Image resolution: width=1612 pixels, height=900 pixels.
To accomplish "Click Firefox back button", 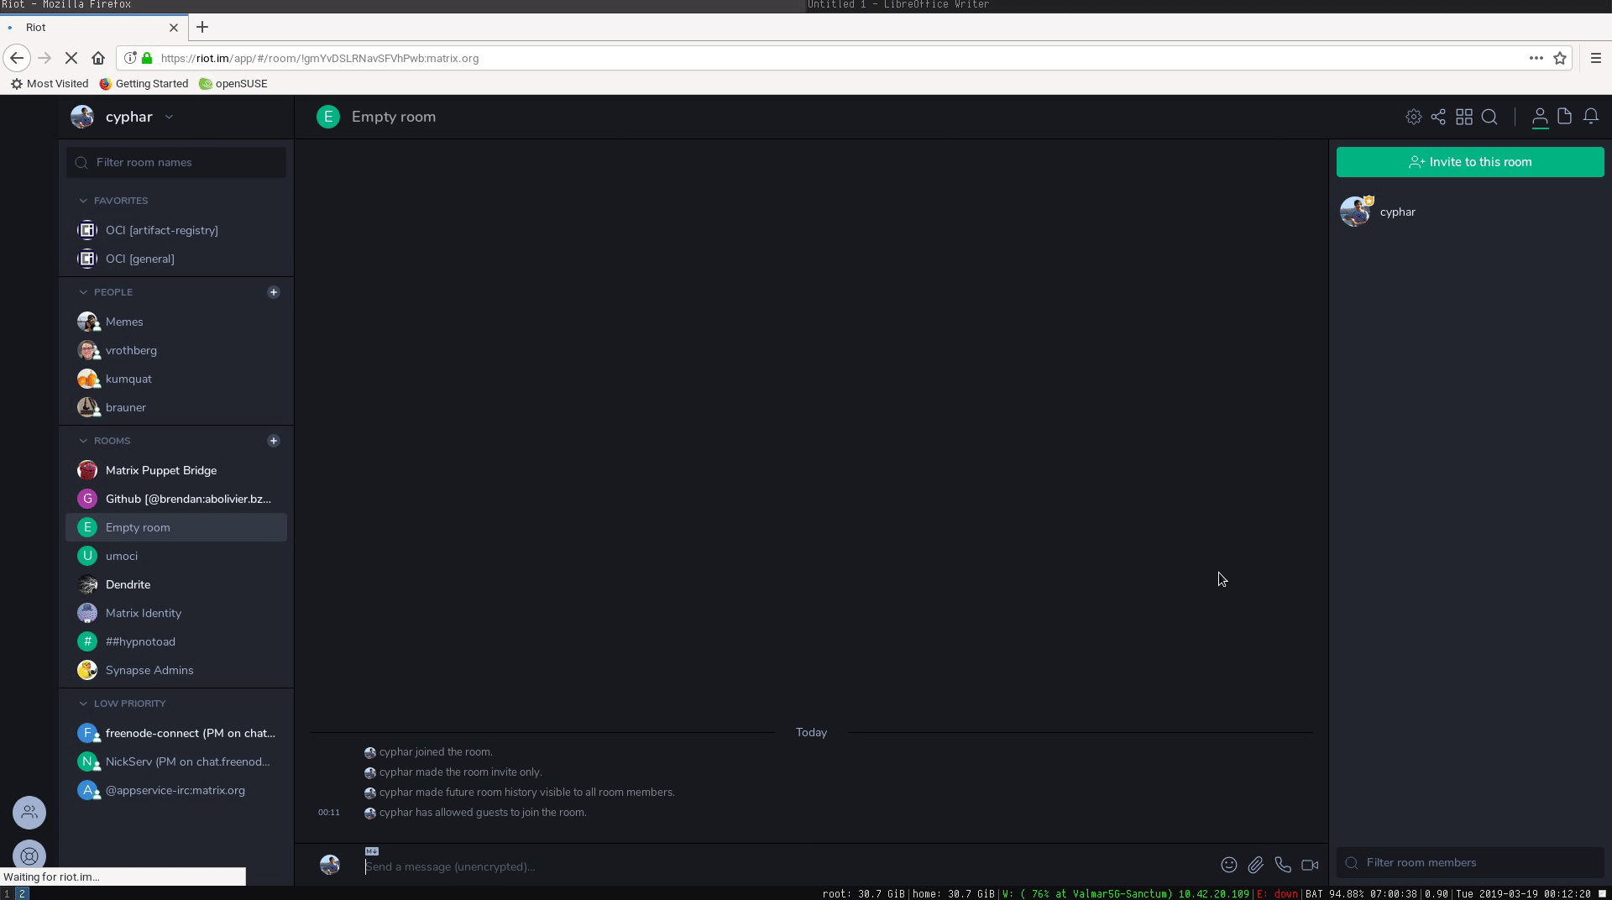I will 17,58.
